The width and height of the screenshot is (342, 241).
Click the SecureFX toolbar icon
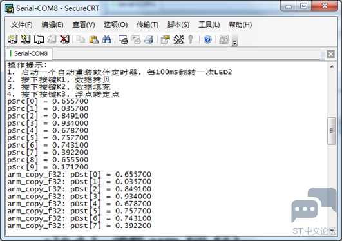point(223,39)
